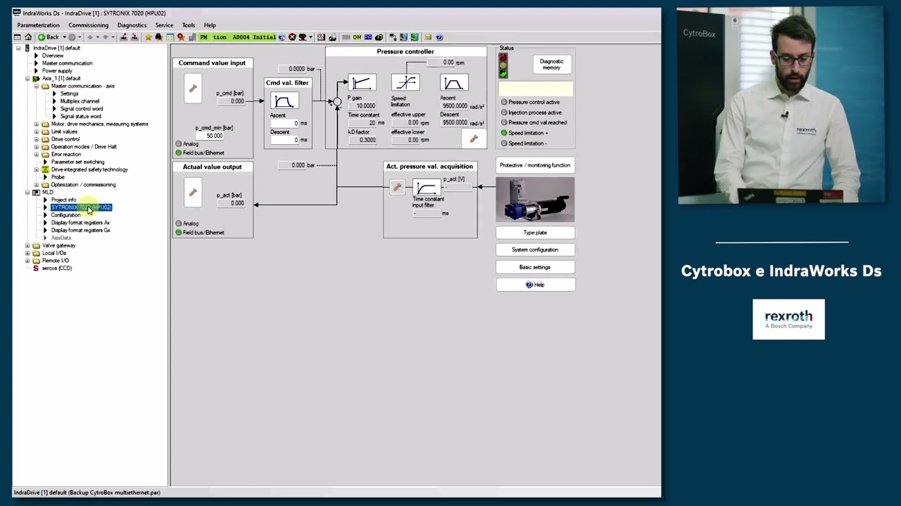The image size is (901, 506).
Task: Click the Speed limitation curve icon
Action: pyautogui.click(x=405, y=84)
